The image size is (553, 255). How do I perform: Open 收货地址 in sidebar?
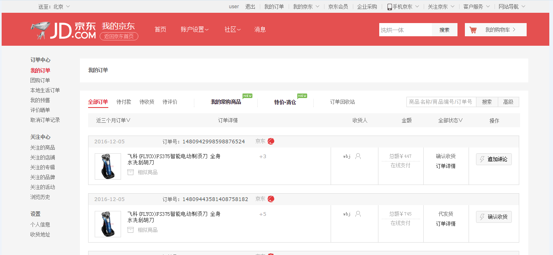[40, 234]
